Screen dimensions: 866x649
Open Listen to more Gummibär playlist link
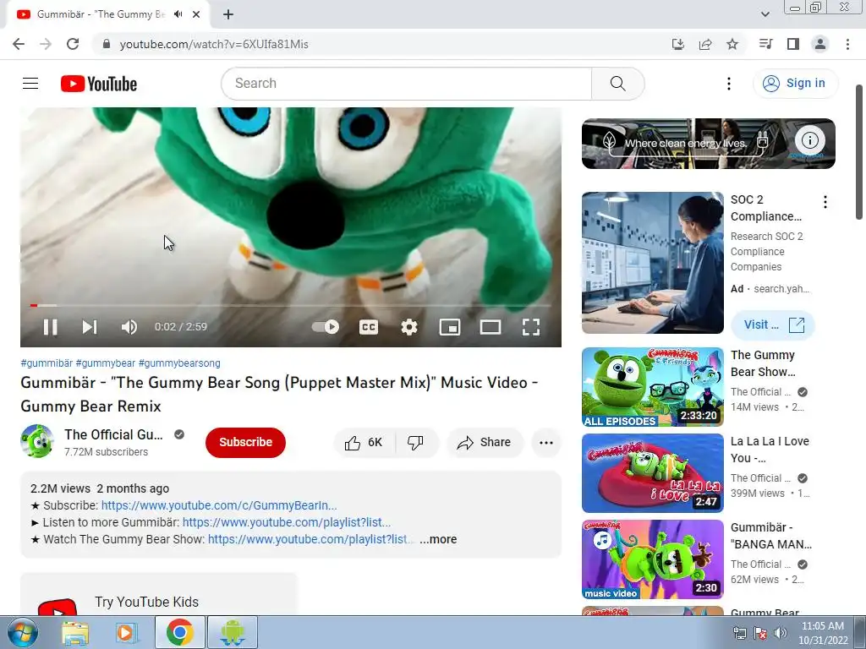pyautogui.click(x=286, y=522)
